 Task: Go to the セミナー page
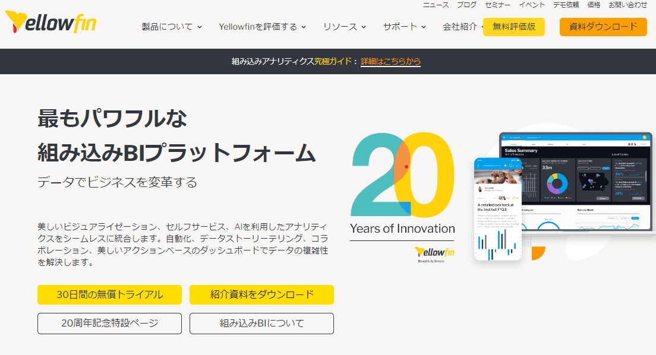click(x=497, y=5)
